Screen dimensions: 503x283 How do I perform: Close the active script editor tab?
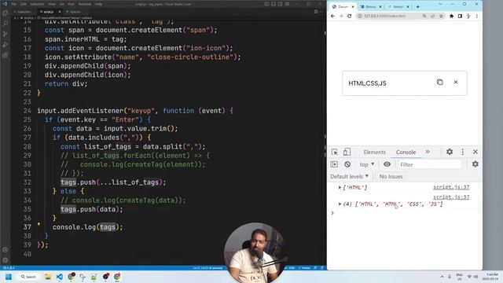click(x=60, y=12)
